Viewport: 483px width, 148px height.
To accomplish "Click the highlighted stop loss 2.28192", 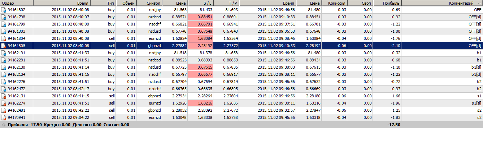I will tap(201, 46).
